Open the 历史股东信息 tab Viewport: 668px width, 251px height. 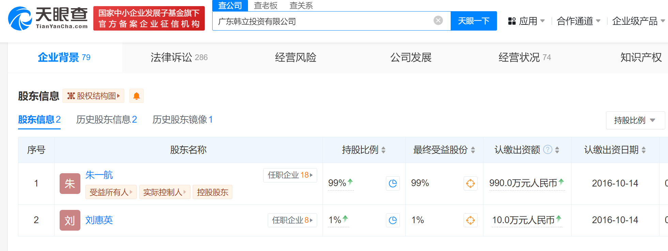click(106, 120)
